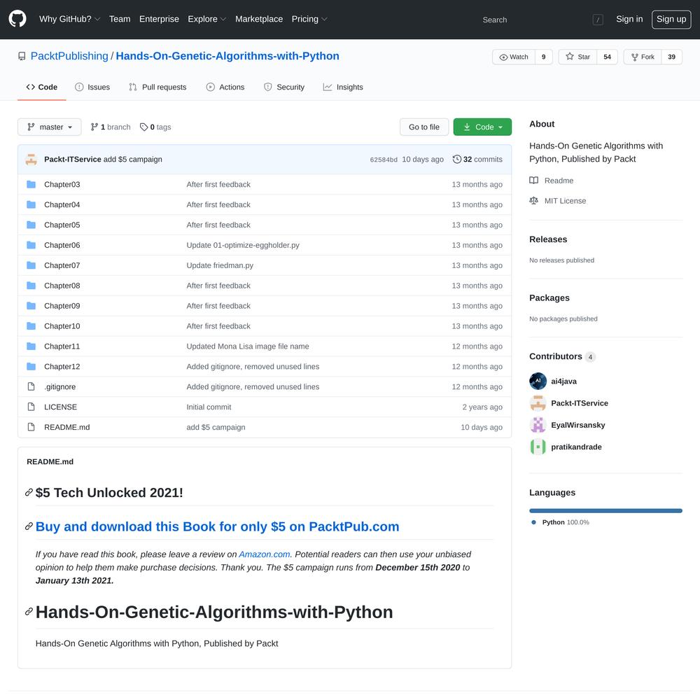The height and width of the screenshot is (700, 700).
Task: Open the Chapter08 folder icon
Action: [x=31, y=286]
